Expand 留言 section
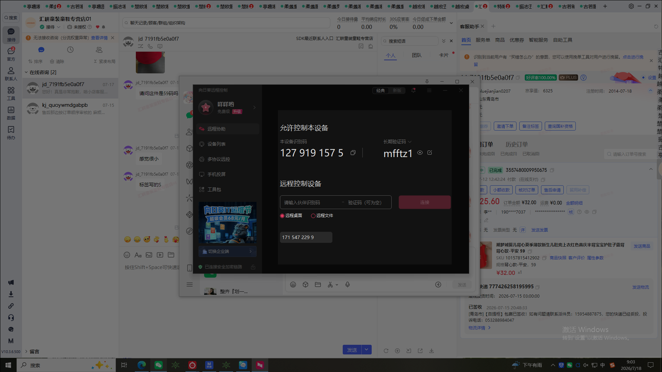 pos(26,351)
